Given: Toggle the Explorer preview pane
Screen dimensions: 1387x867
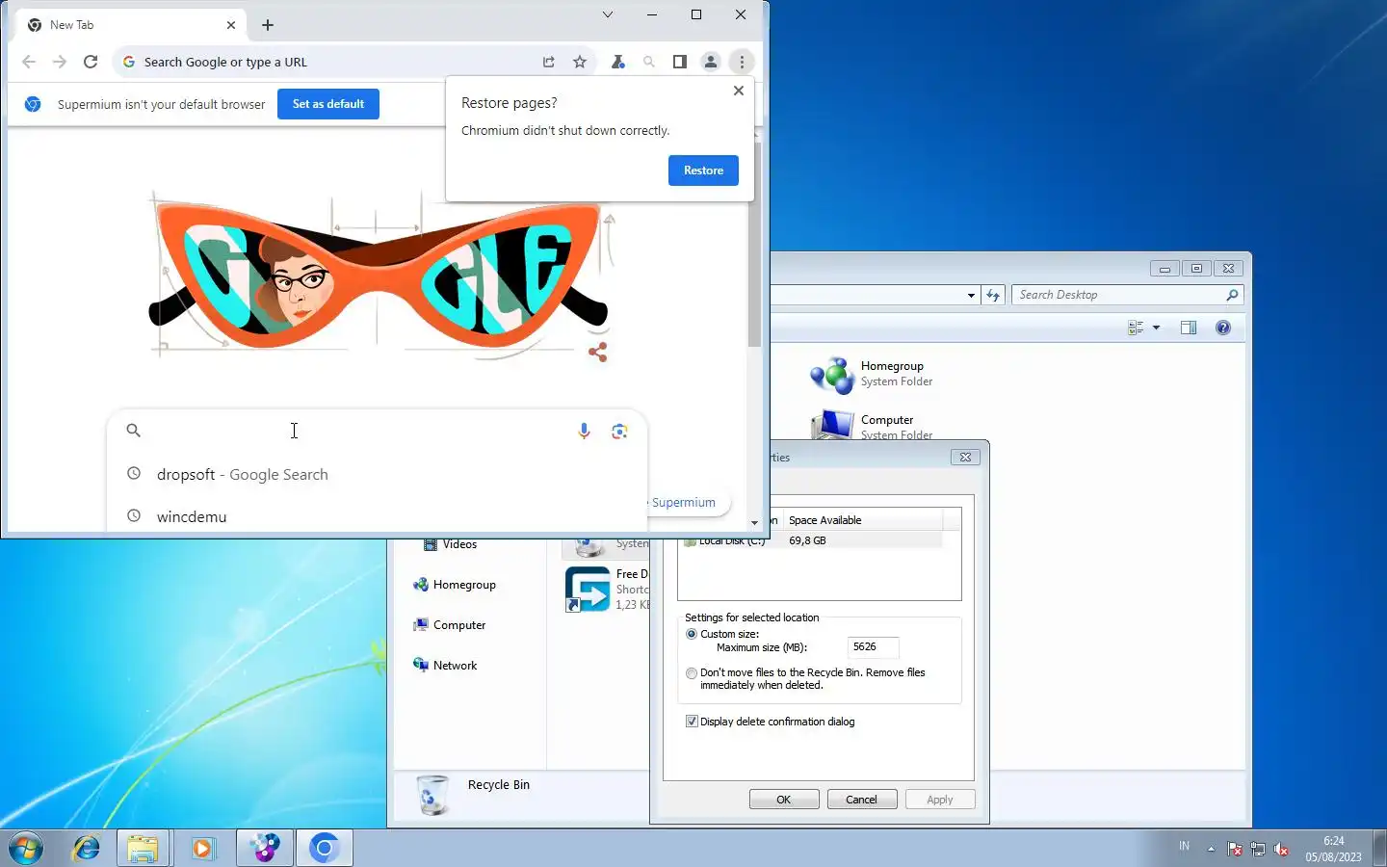Looking at the screenshot, I should click(x=1189, y=328).
